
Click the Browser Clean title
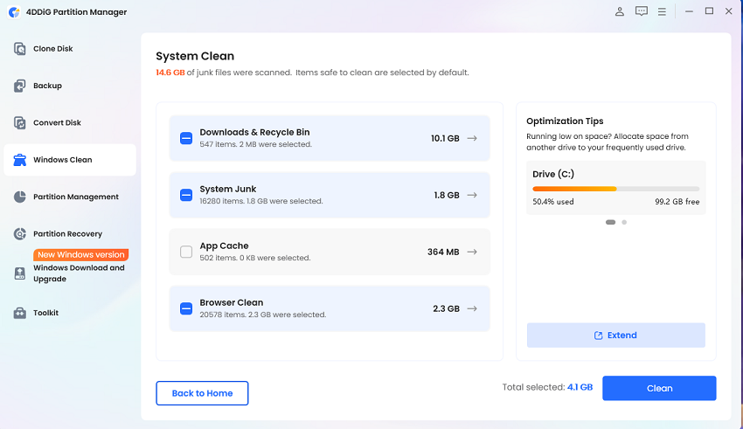(232, 302)
